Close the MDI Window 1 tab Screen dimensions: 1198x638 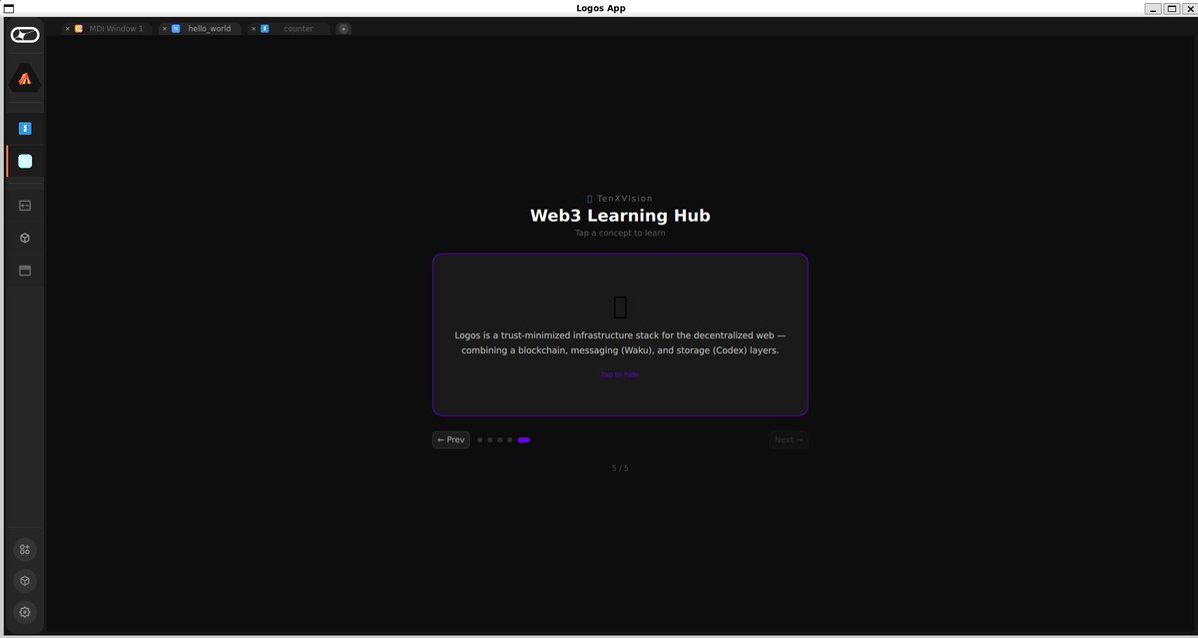pos(67,29)
